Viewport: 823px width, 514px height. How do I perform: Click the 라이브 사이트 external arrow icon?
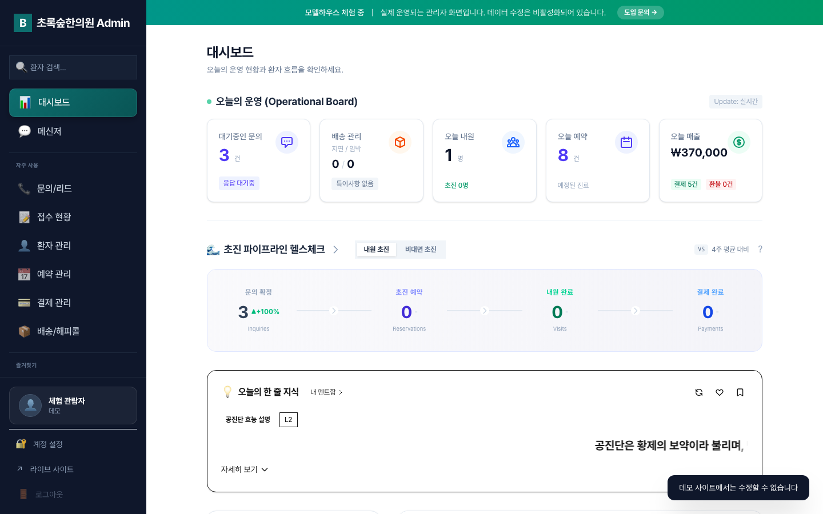point(19,469)
